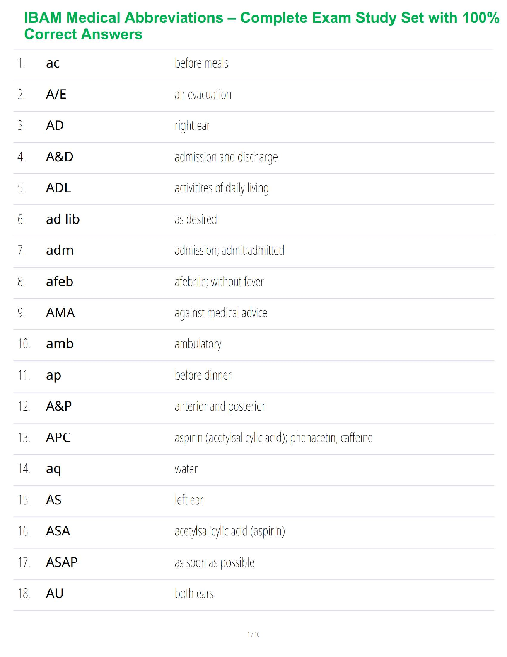Screen dimensions: 507x657
Task: Select the definition "water"
Action: (x=186, y=469)
